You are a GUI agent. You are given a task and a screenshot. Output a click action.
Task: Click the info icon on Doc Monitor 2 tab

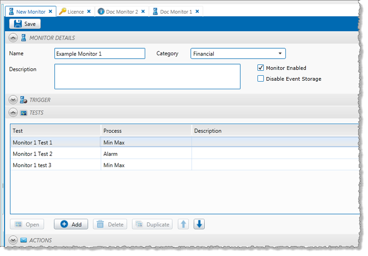point(101,11)
